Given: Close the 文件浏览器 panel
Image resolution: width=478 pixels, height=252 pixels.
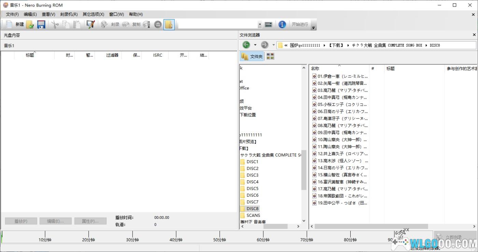Looking at the screenshot, I should [x=474, y=35].
